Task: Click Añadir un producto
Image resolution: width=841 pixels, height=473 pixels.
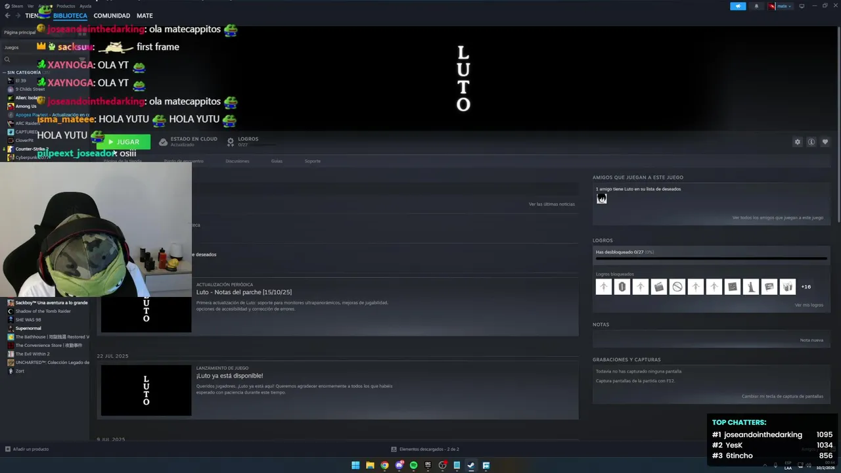Action: 30,449
